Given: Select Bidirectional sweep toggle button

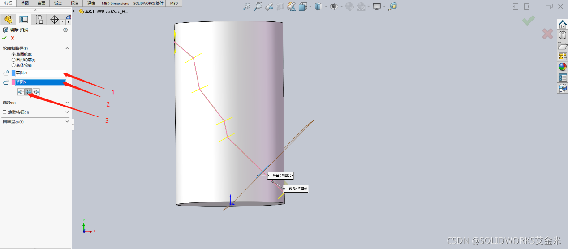Looking at the screenshot, I should coord(28,92).
